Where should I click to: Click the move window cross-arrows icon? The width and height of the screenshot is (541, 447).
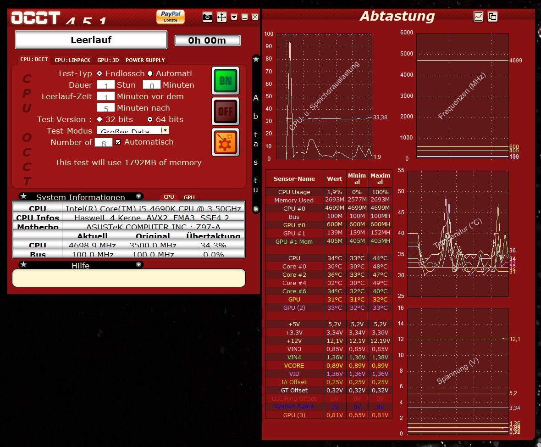click(x=221, y=17)
